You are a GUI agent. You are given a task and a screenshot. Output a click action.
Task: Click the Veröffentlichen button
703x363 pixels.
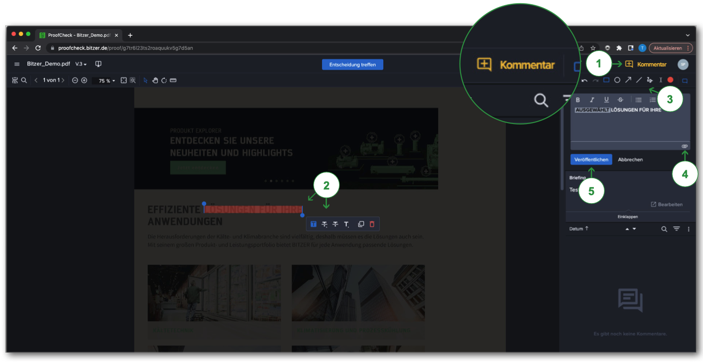pos(591,159)
